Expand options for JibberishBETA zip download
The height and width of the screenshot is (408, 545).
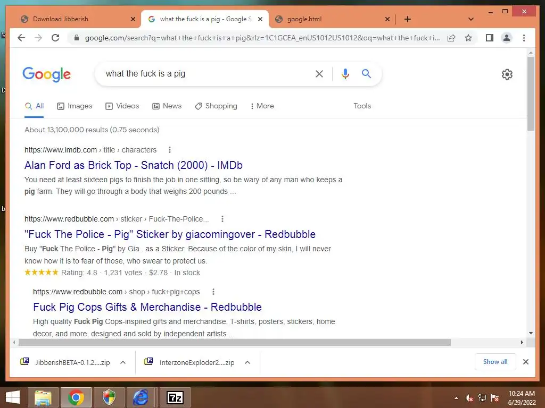[123, 362]
